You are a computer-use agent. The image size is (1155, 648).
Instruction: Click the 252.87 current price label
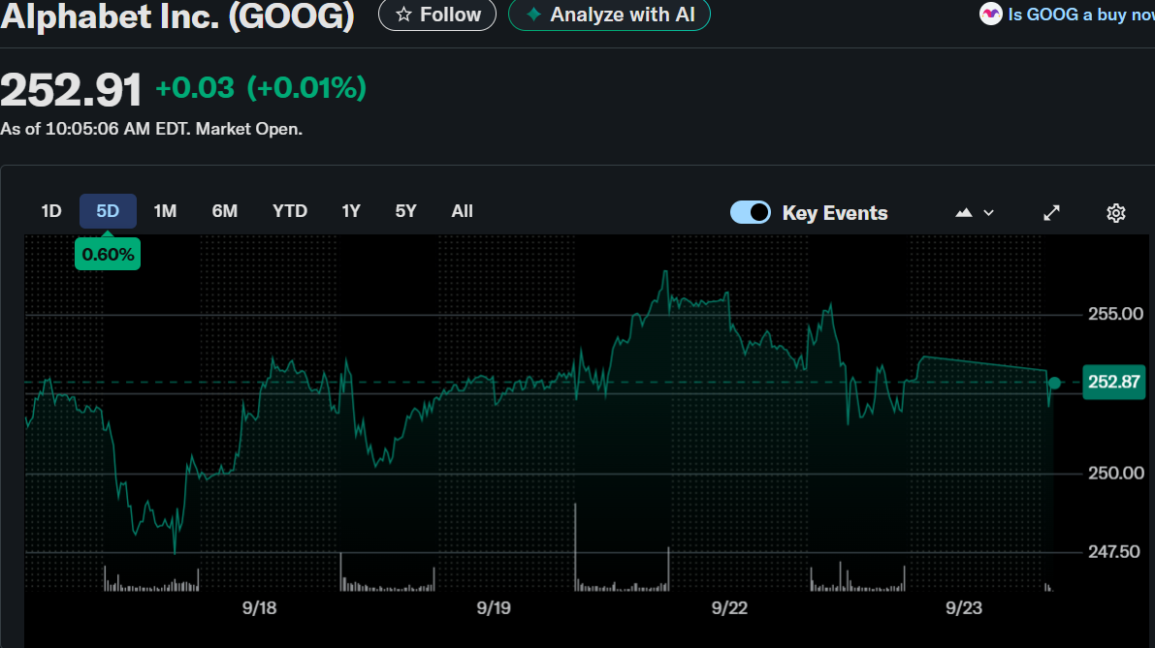(1113, 382)
